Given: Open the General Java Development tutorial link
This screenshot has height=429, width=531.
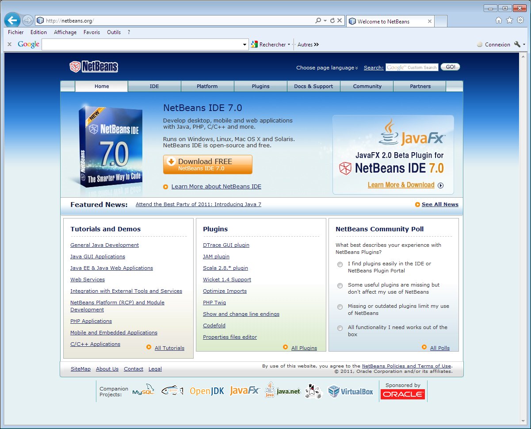Looking at the screenshot, I should (x=104, y=245).
